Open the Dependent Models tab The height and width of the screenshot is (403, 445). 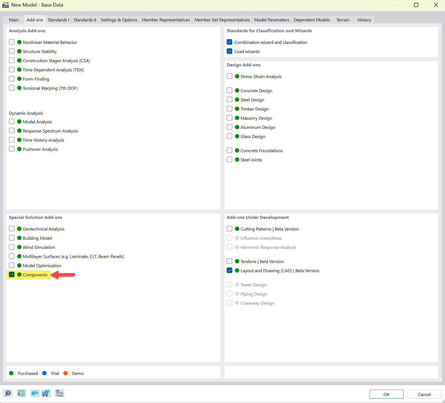tap(312, 20)
